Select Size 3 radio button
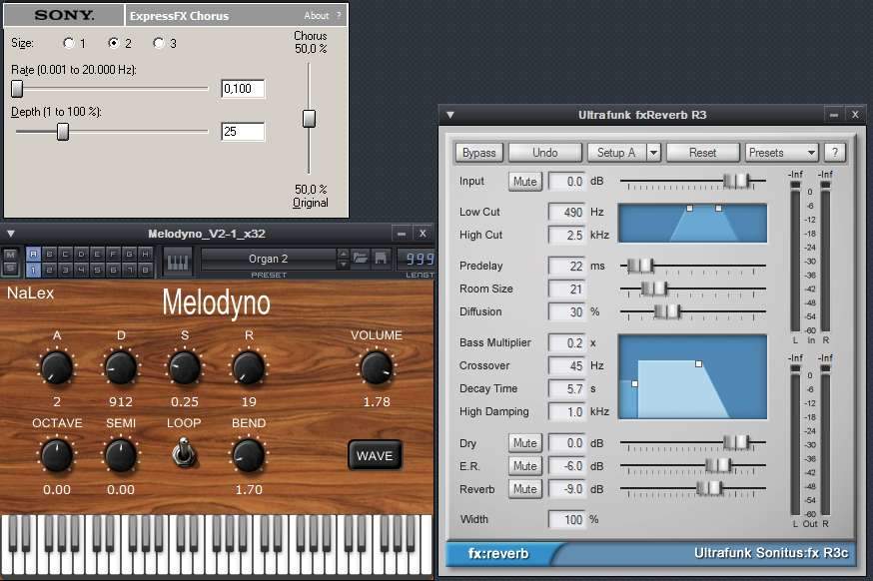The width and height of the screenshot is (873, 581). (159, 43)
